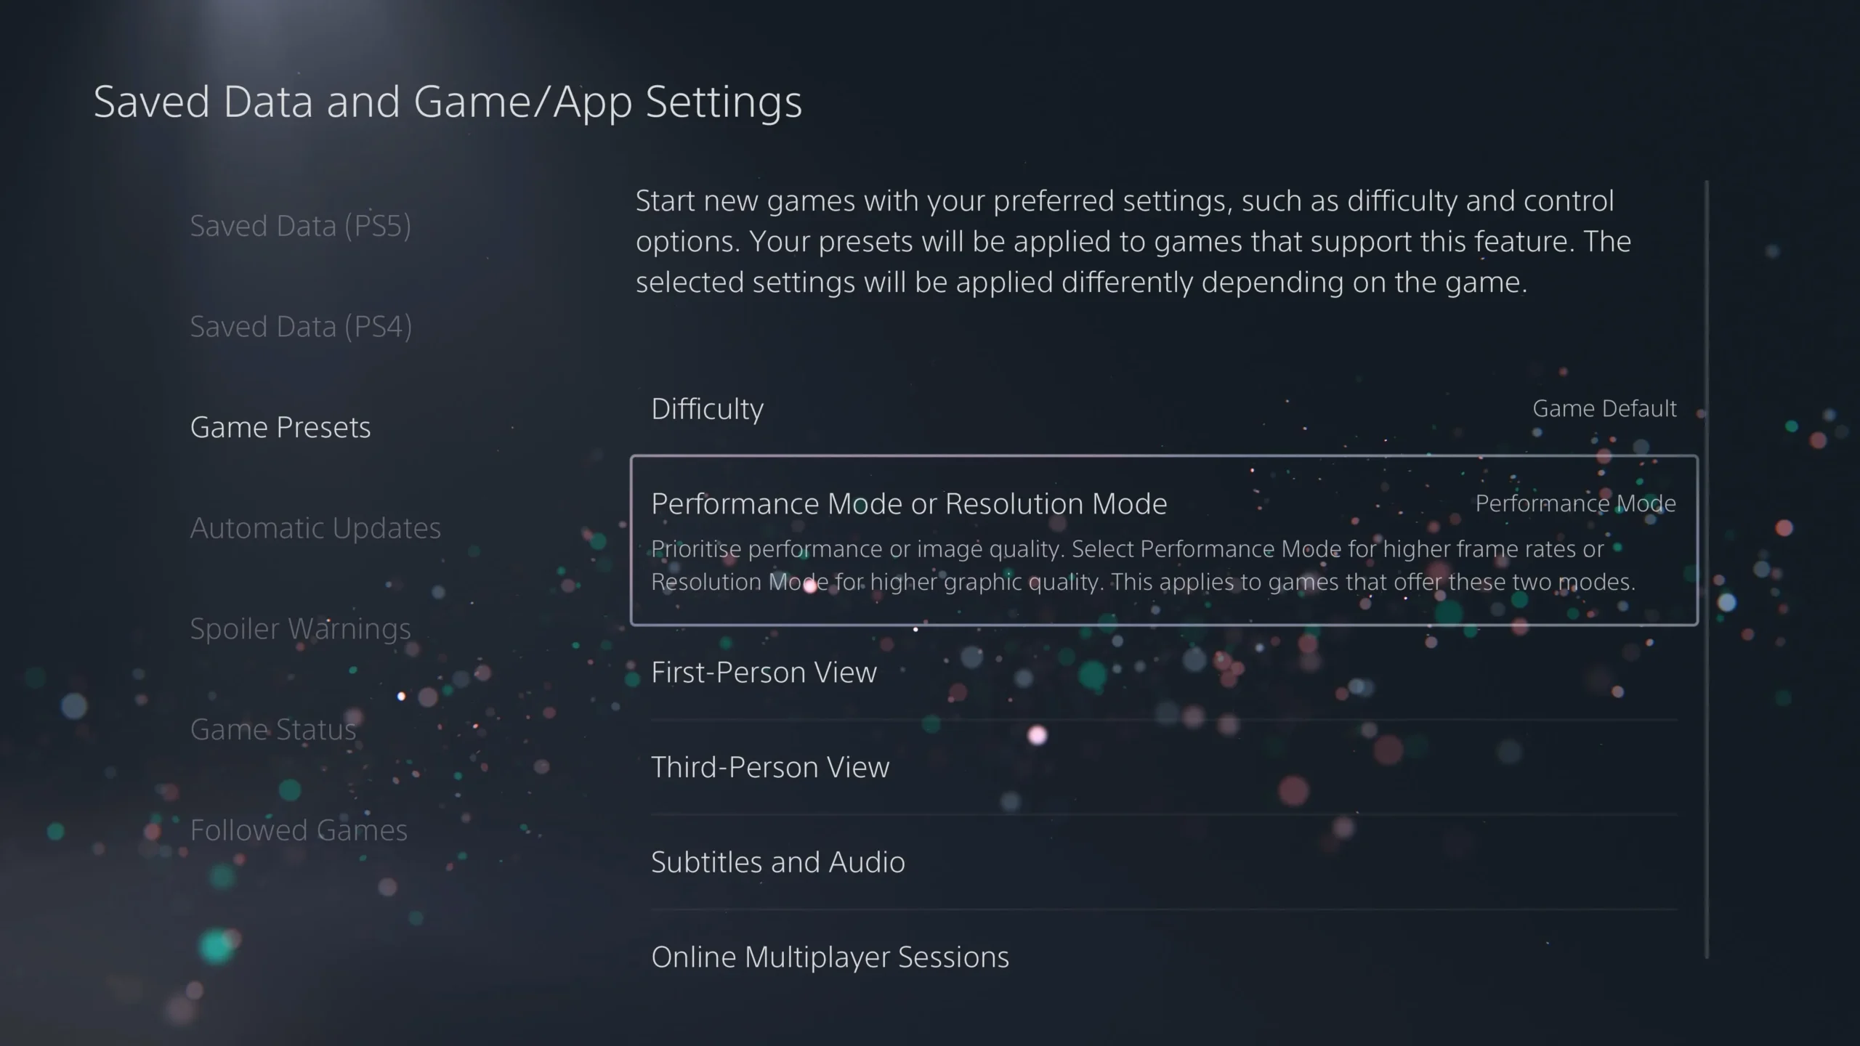This screenshot has width=1860, height=1046.
Task: Expand Game Status settings
Action: 273,728
